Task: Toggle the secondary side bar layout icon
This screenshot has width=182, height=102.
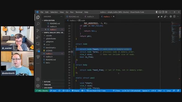Action: pos(163,12)
